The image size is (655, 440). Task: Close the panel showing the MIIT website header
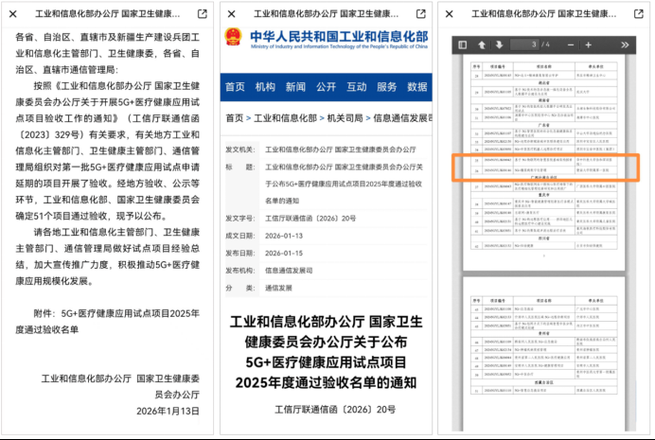tap(231, 14)
